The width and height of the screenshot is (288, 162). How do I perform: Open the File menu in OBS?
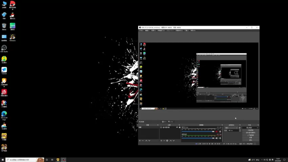[141, 31]
